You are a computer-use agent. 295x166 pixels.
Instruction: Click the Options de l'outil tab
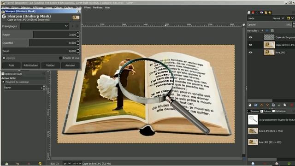point(12,74)
